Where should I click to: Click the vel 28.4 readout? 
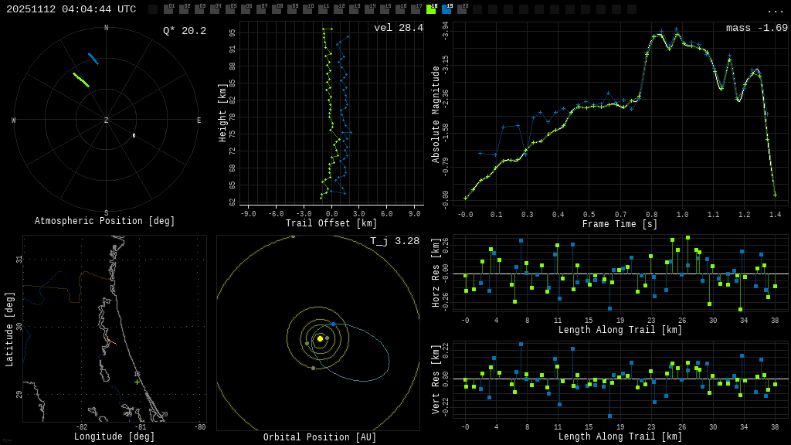398,28
